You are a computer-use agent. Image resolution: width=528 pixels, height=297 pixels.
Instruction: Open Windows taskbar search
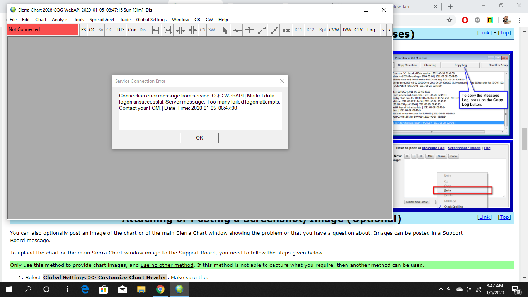(28, 289)
